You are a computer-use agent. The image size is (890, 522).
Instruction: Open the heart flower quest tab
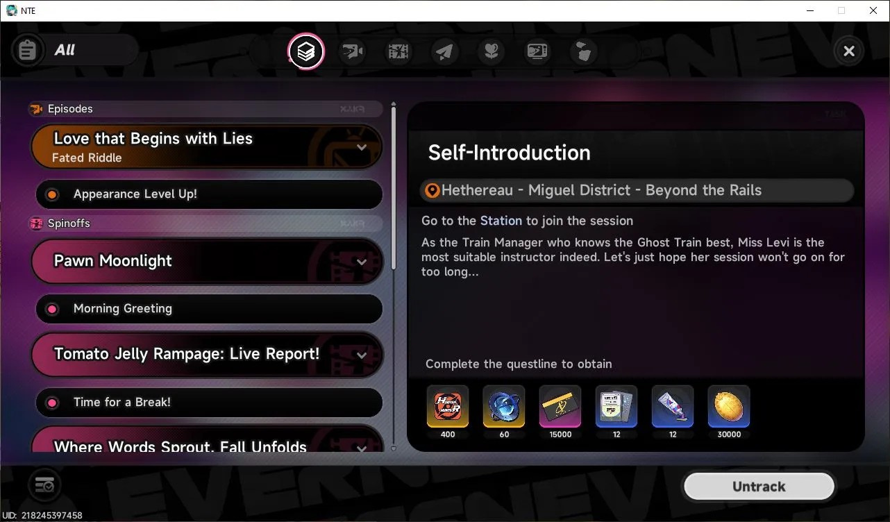click(492, 51)
